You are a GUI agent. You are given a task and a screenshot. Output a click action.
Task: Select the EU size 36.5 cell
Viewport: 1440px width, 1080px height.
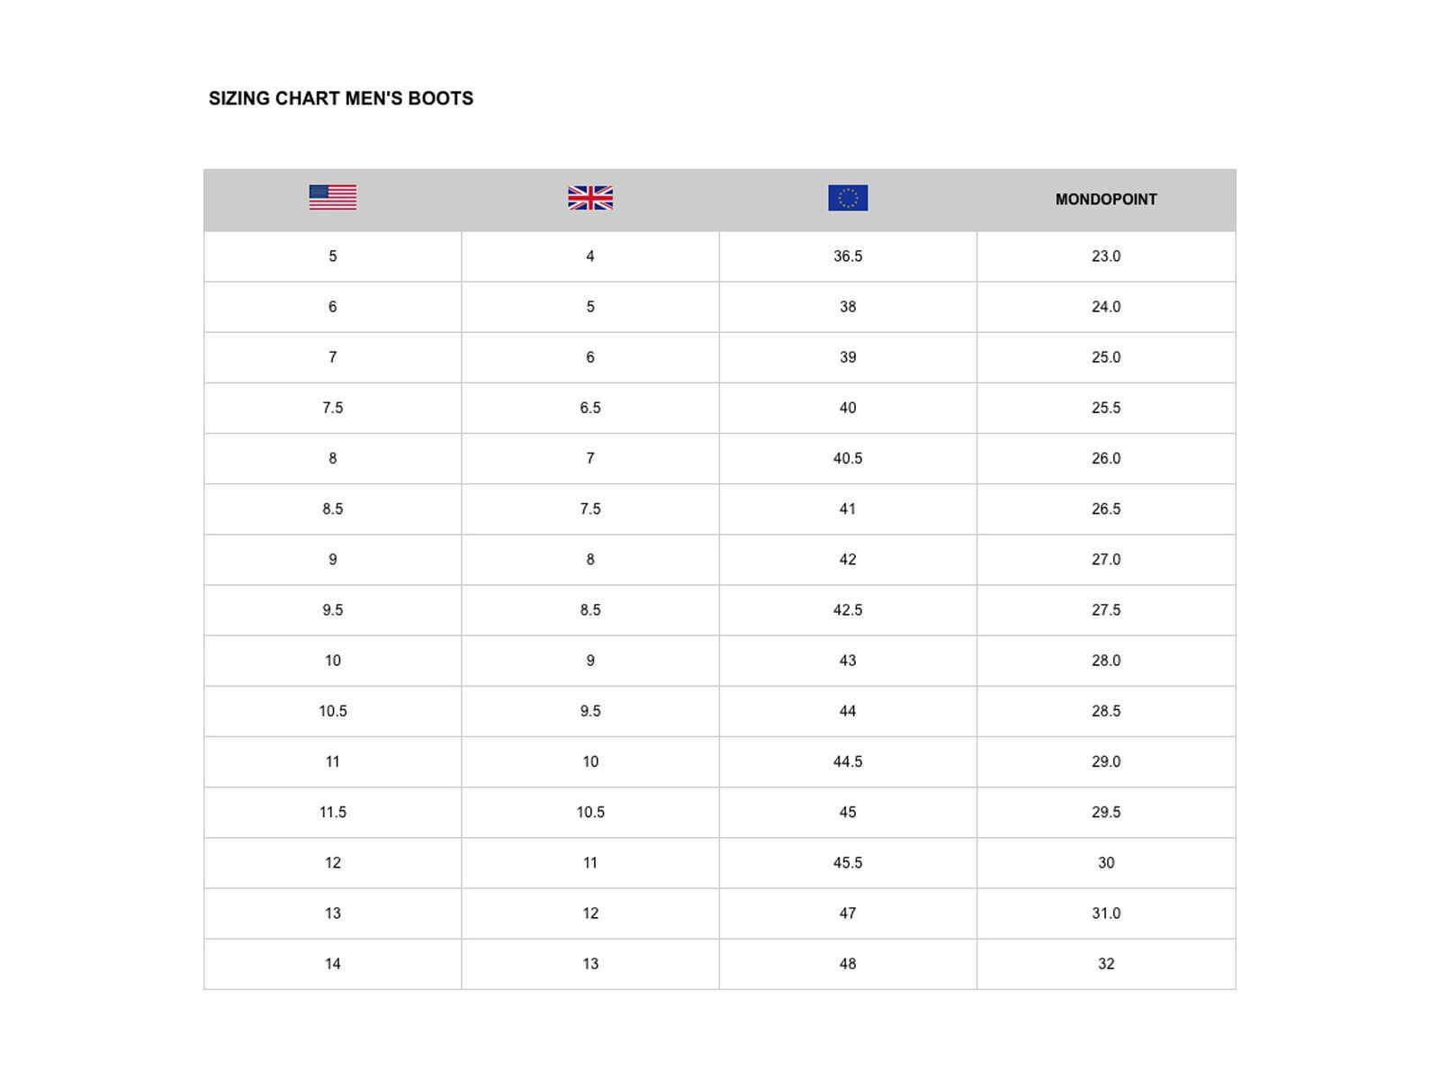point(848,256)
